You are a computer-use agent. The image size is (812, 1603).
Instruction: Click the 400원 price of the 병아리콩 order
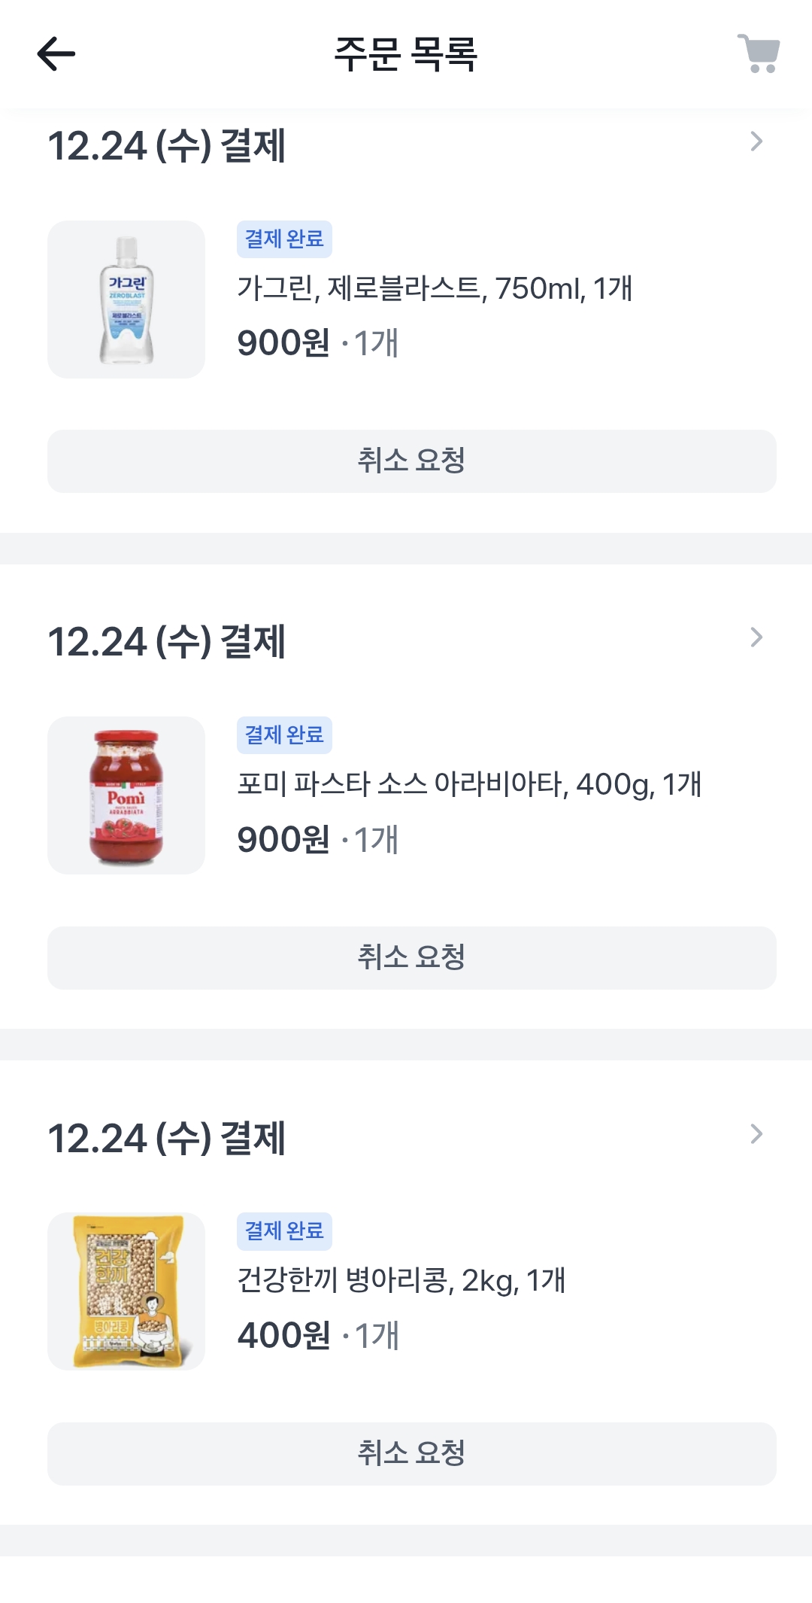tap(283, 1336)
